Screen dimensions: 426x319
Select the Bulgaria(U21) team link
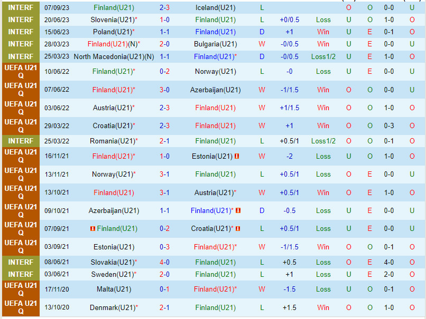215,44
